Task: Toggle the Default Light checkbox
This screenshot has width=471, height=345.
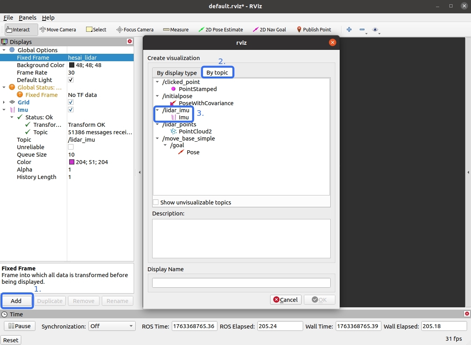Action: [x=70, y=80]
